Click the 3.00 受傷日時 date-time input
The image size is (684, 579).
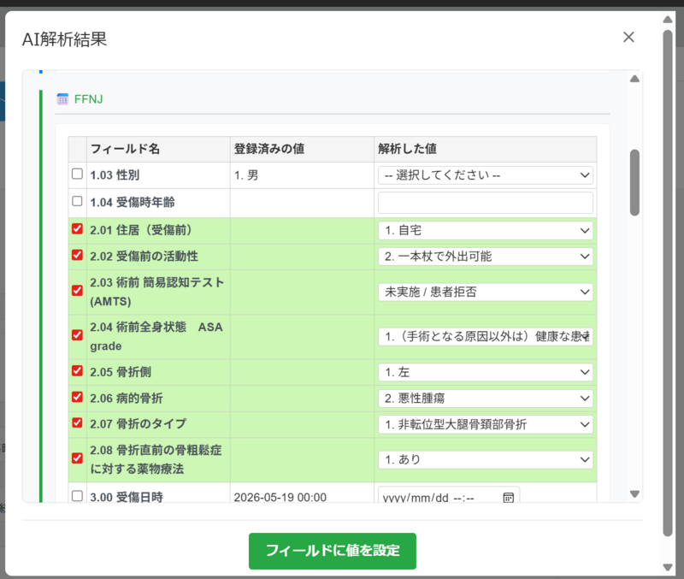[x=449, y=496]
